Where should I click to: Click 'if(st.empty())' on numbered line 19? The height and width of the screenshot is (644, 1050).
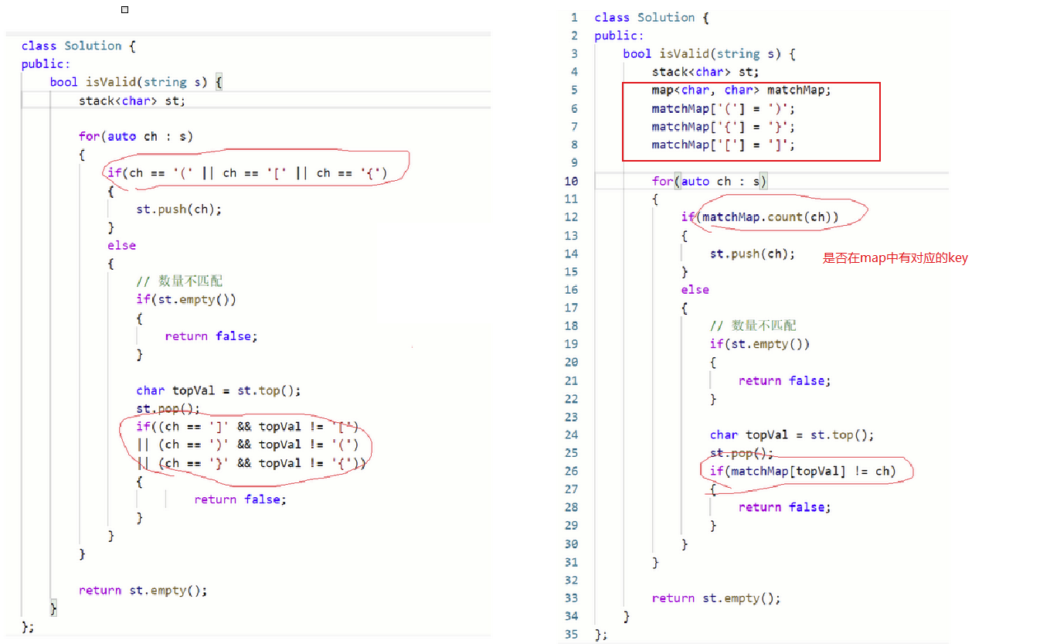click(x=759, y=344)
